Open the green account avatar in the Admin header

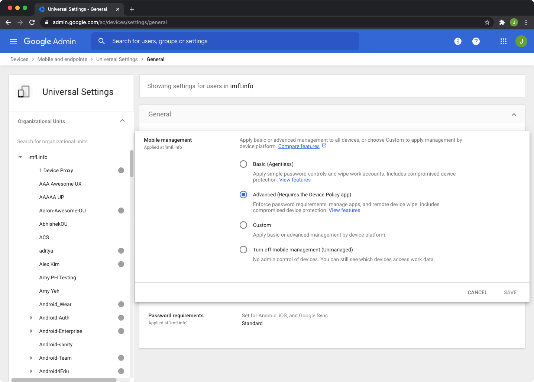521,41
